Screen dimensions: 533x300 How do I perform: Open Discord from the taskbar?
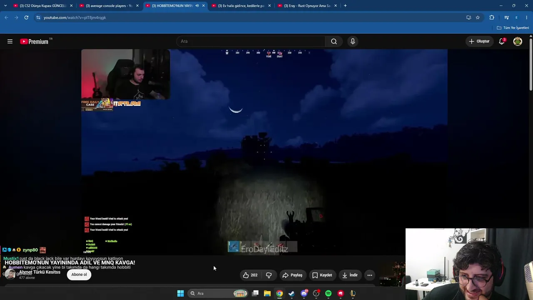pyautogui.click(x=304, y=293)
